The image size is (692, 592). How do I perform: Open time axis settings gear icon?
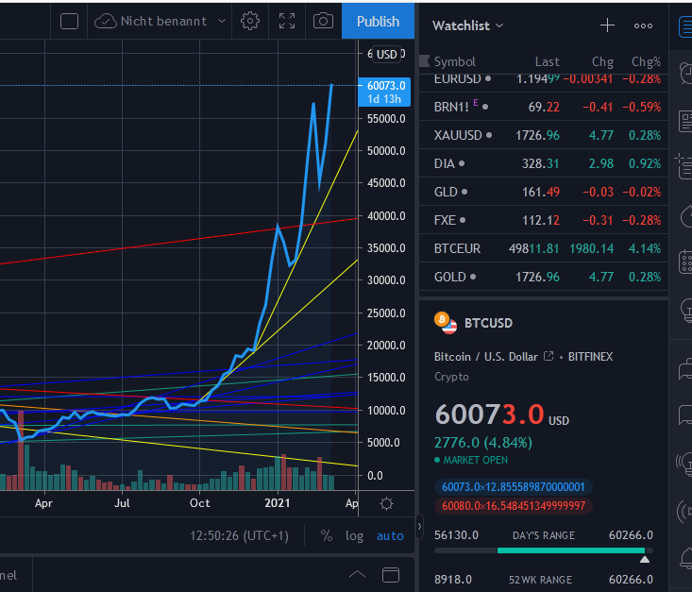[386, 503]
